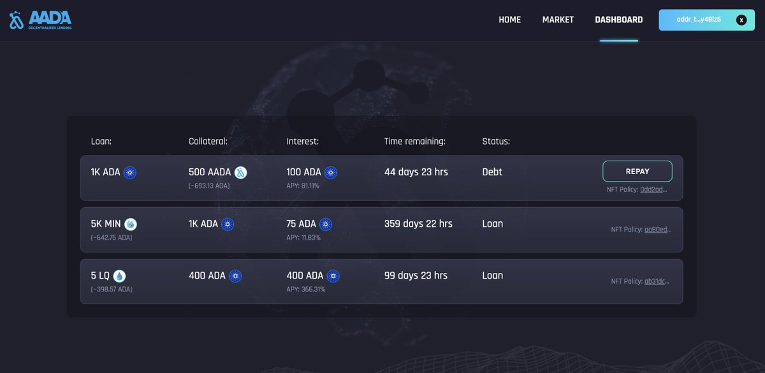
Task: Click the '75 ADA' interest value
Action: click(302, 224)
